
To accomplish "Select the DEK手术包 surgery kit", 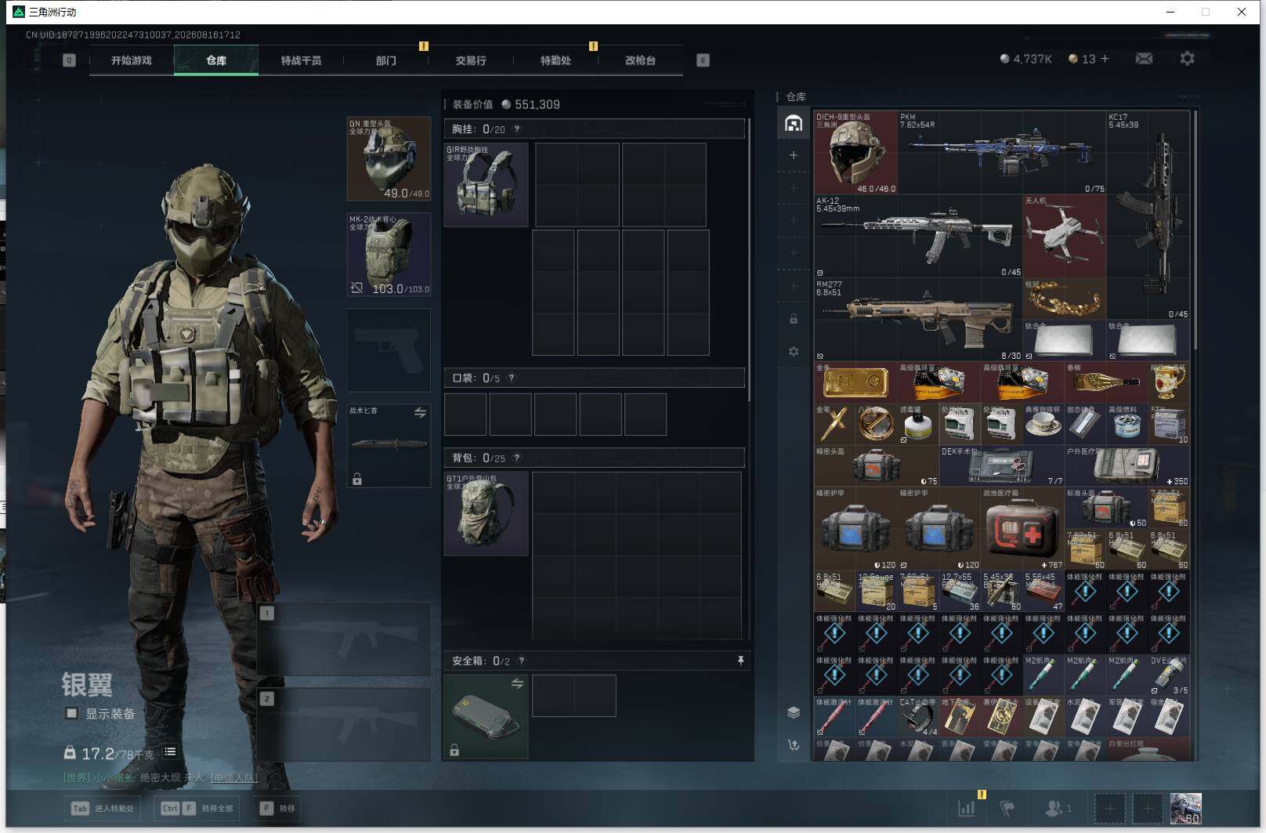I will pos(1002,465).
